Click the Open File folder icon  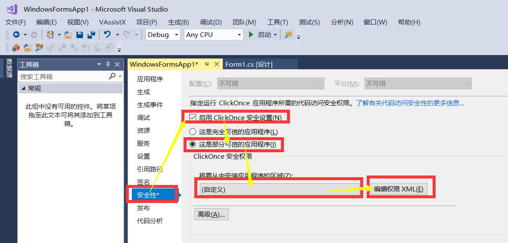[x=68, y=34]
